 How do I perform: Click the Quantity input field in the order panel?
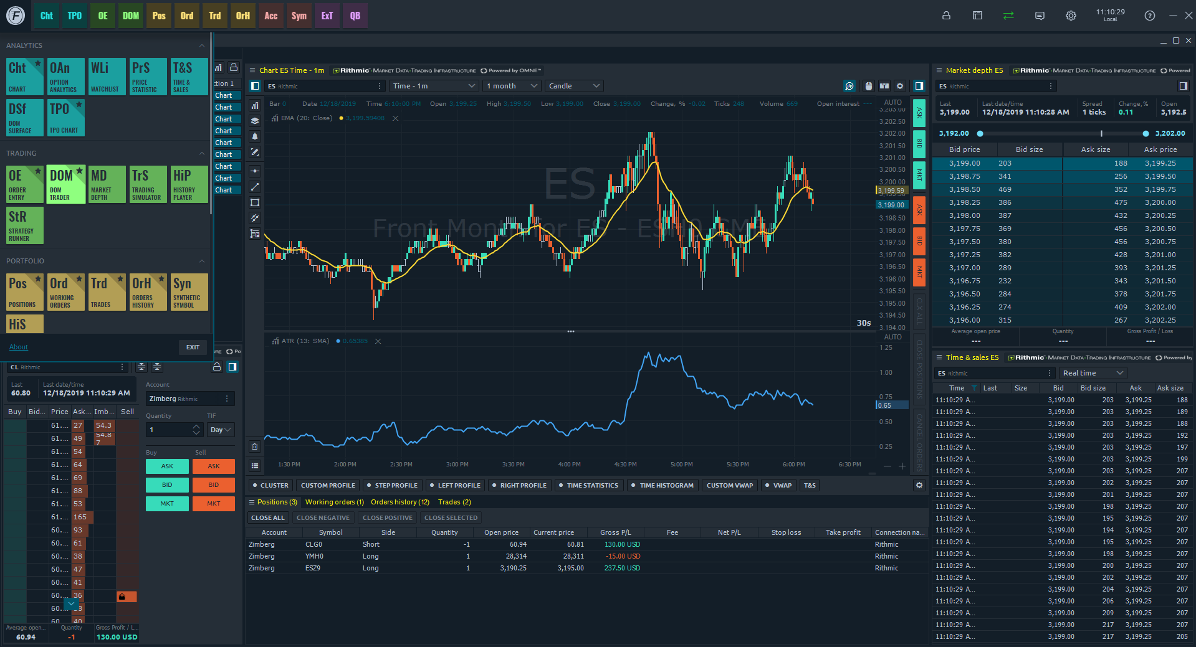click(x=170, y=430)
